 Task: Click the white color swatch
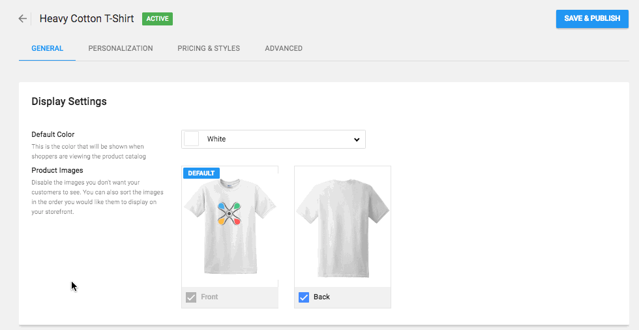tap(192, 139)
